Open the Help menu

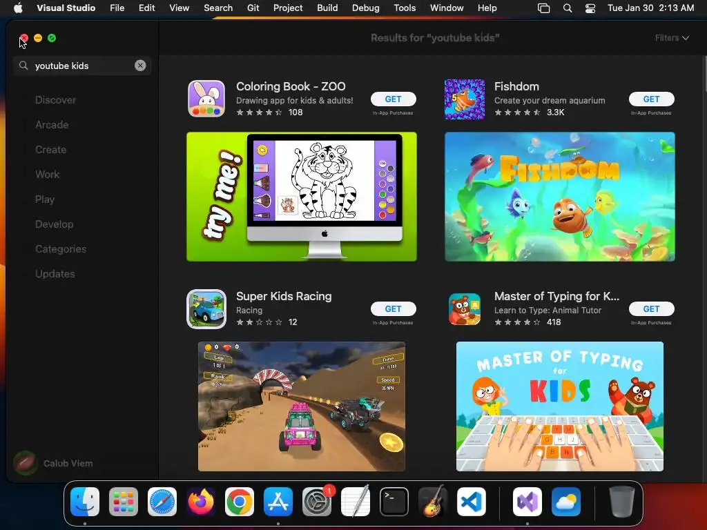click(487, 8)
